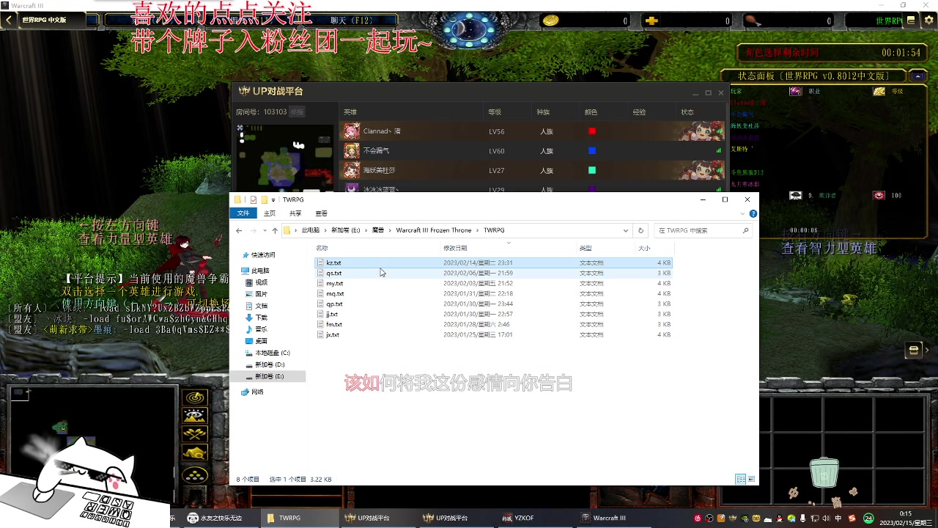Viewport: 938px width, 528px height.
Task: Click the back arrow at Warcraft top-left
Action: click(x=8, y=20)
